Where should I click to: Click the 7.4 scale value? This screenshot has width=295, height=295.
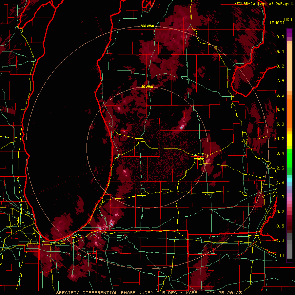coord(280,81)
